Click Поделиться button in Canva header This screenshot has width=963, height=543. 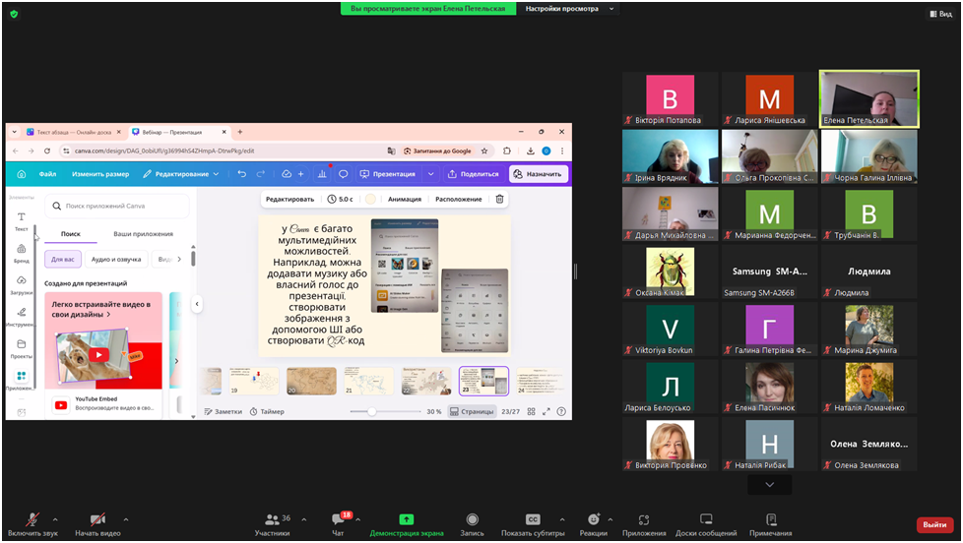(474, 174)
